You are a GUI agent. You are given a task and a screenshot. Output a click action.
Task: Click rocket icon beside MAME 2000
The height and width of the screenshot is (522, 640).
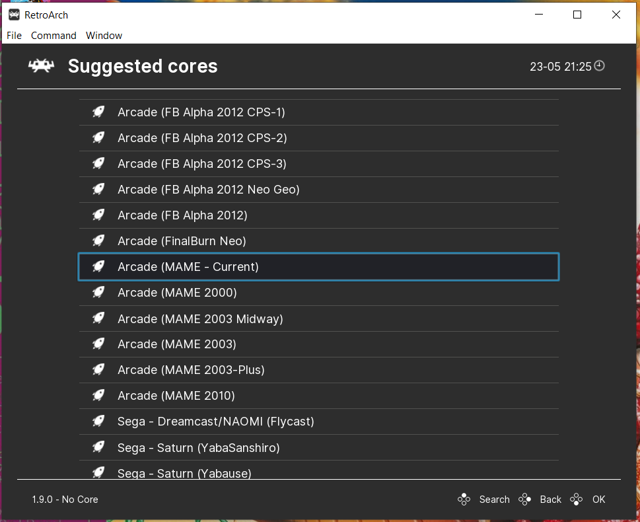[x=98, y=292]
